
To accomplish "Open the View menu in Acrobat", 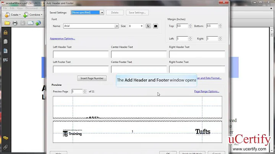I will 20,8.
